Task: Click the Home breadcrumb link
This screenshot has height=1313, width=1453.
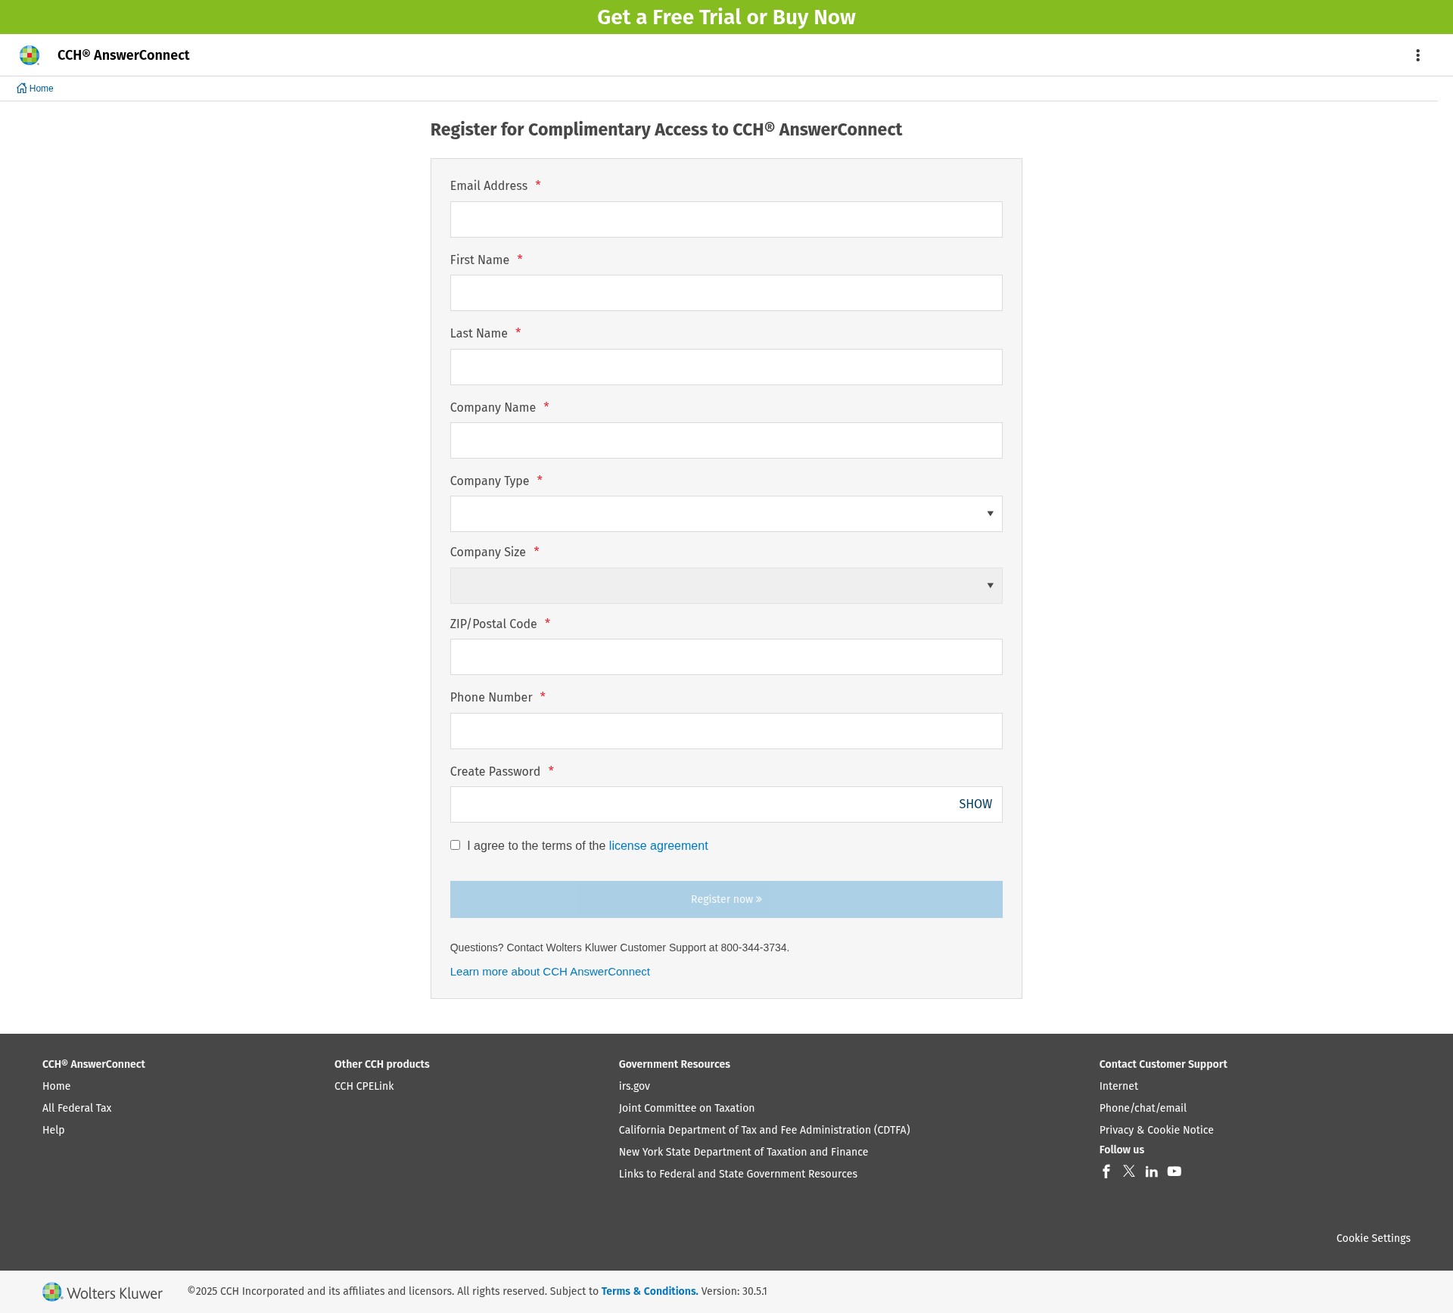Action: (x=41, y=89)
